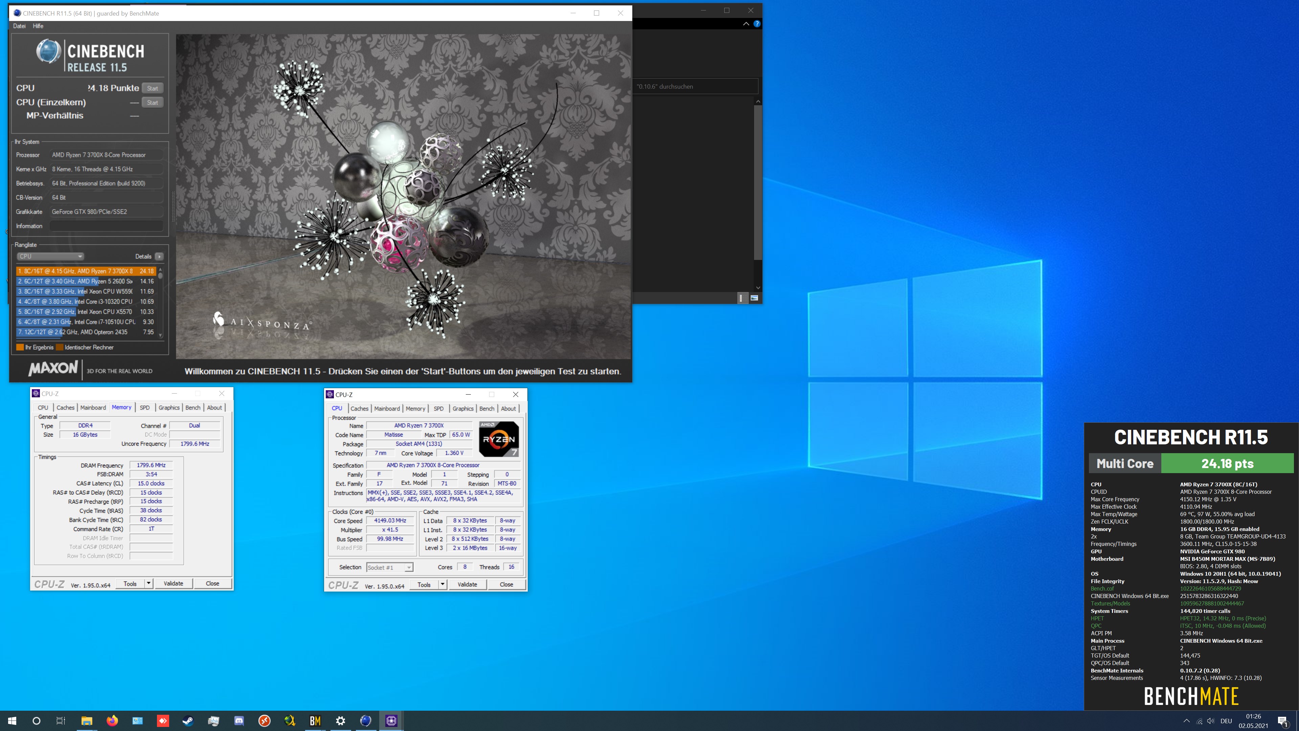Open the network icon in system tray

[1199, 722]
